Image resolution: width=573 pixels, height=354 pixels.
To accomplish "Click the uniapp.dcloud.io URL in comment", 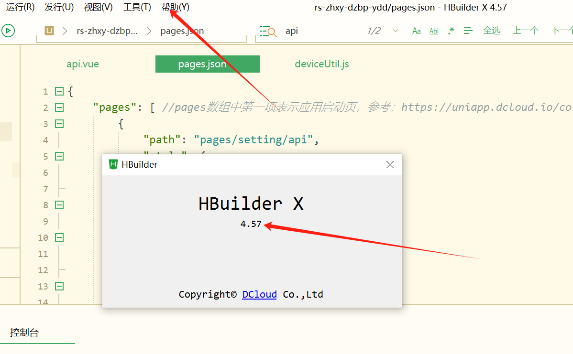I will pyautogui.click(x=486, y=107).
